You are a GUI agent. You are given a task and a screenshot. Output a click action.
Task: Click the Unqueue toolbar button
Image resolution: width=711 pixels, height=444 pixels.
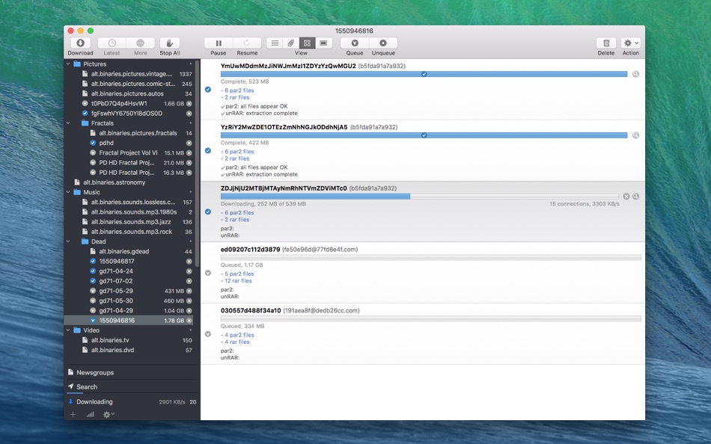(x=383, y=43)
